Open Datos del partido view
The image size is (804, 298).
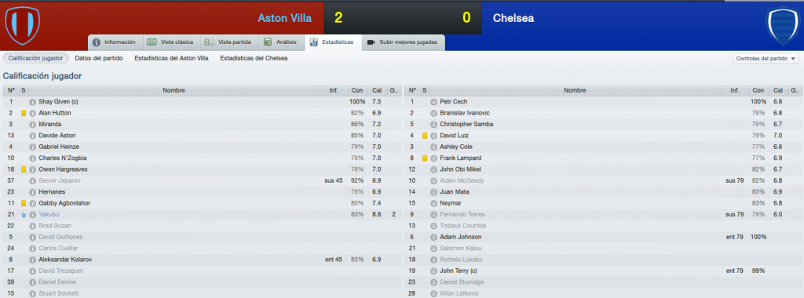coord(99,58)
